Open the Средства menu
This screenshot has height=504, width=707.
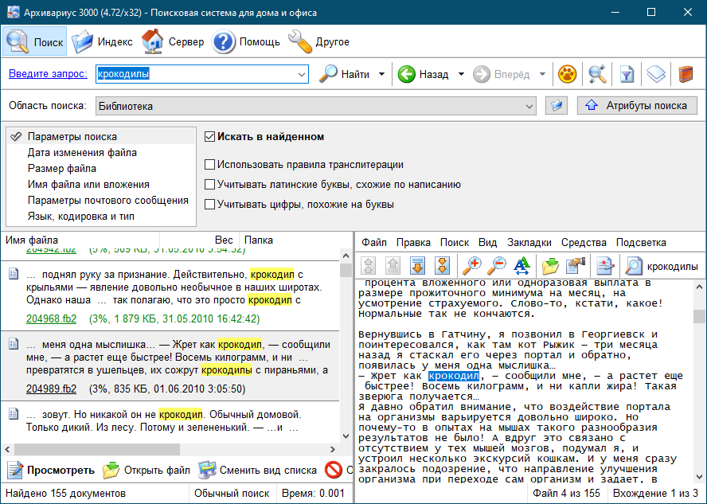tap(584, 243)
